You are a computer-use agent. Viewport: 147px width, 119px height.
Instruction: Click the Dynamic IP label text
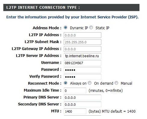79,28
